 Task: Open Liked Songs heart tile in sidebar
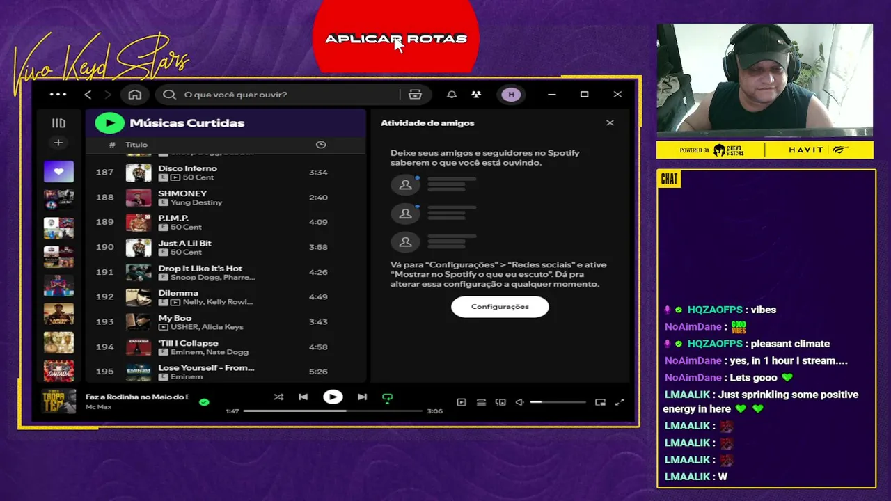click(x=58, y=171)
